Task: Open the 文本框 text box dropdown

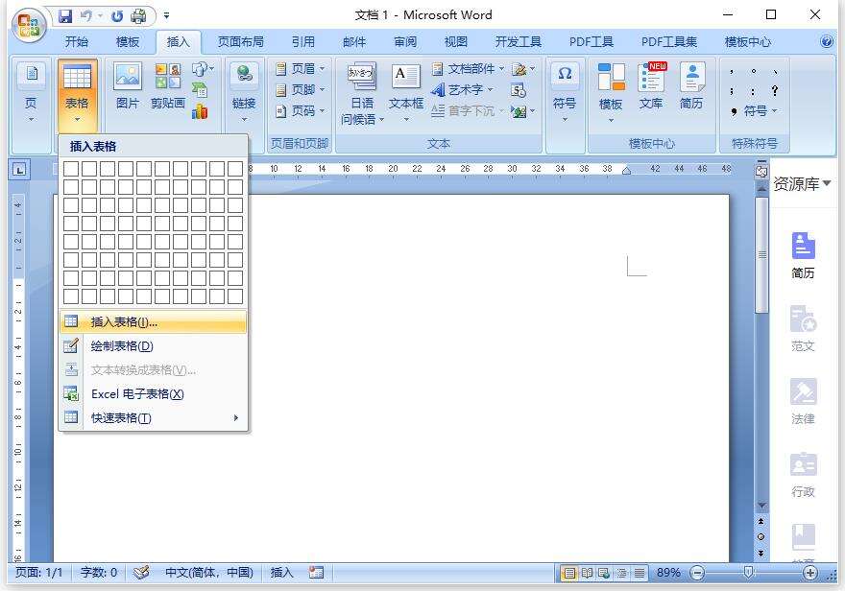Action: click(406, 92)
